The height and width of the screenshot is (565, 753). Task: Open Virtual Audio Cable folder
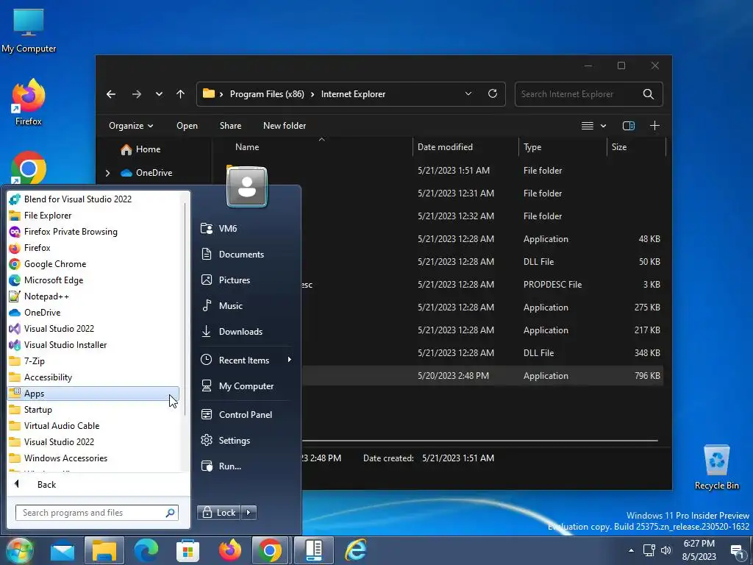[x=62, y=426]
